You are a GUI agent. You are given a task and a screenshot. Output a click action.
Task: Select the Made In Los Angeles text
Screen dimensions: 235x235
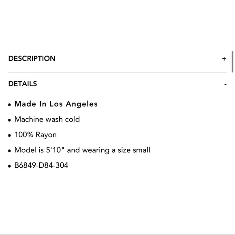pyautogui.click(x=56, y=104)
